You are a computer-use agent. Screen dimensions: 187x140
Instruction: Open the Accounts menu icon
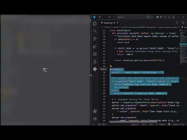[x=95, y=111]
